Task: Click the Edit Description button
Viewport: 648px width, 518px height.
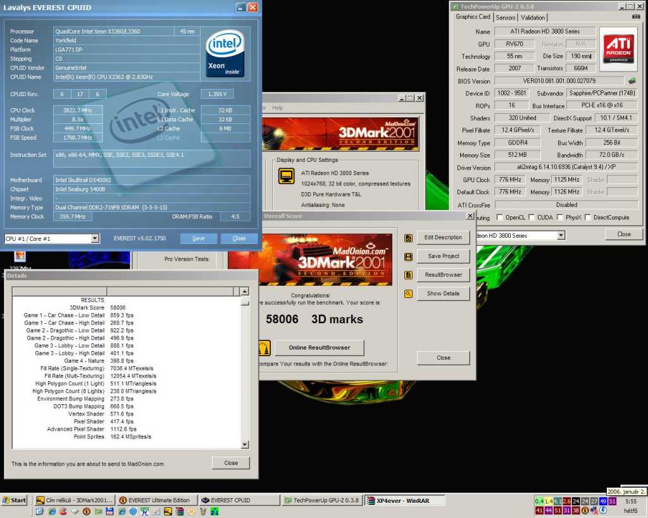Action: [x=443, y=238]
